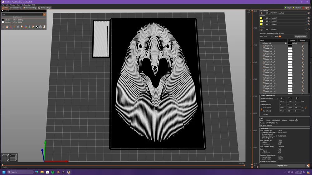Click send to SD card icon beside Export
The image size is (312, 175).
[x=308, y=166]
